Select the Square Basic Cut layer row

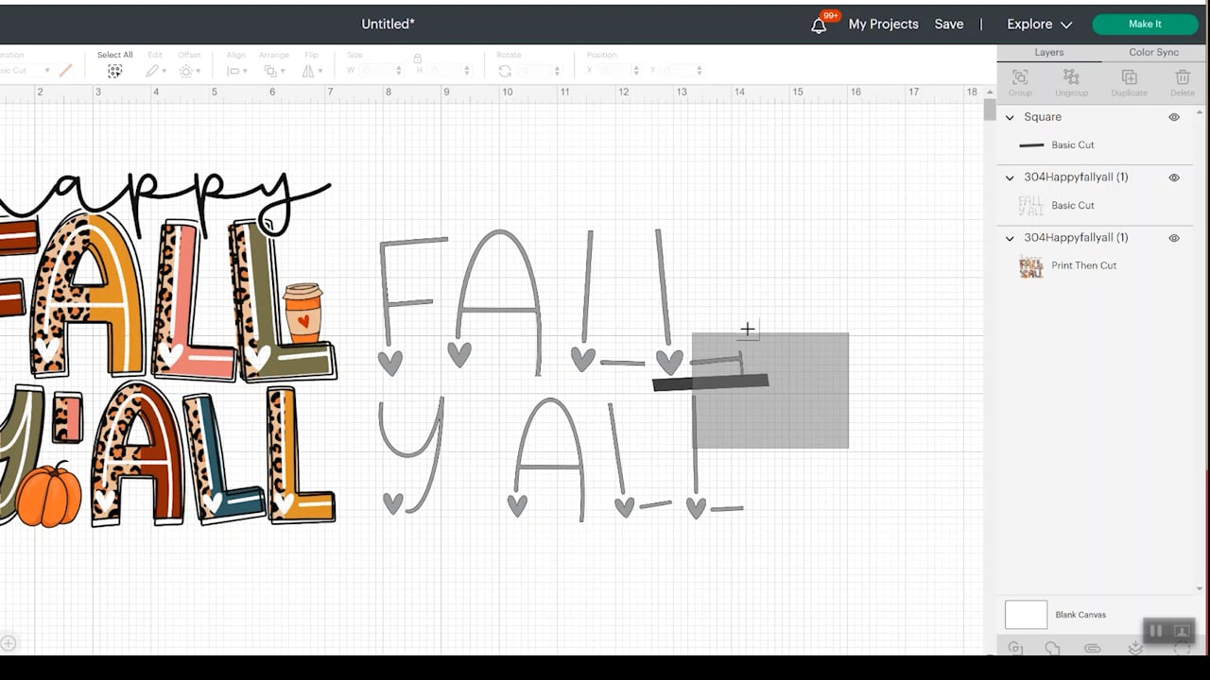pos(1095,145)
